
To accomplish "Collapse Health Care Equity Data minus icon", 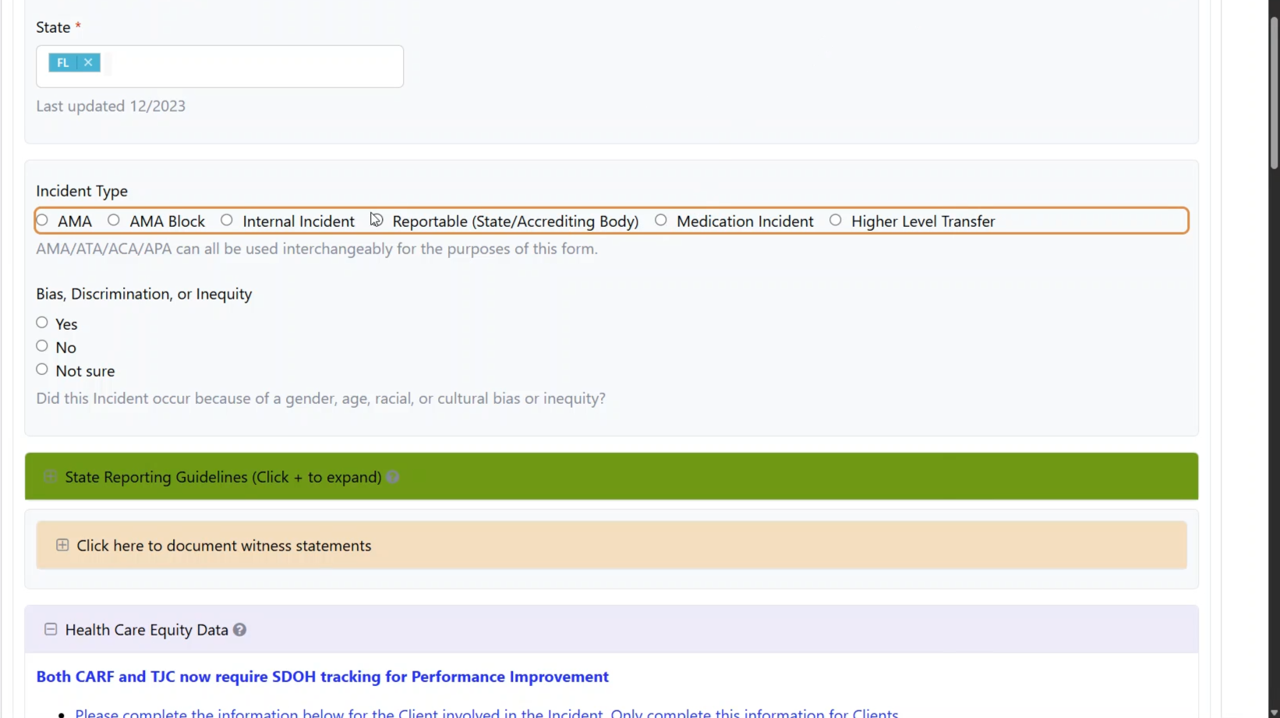I will click(51, 629).
